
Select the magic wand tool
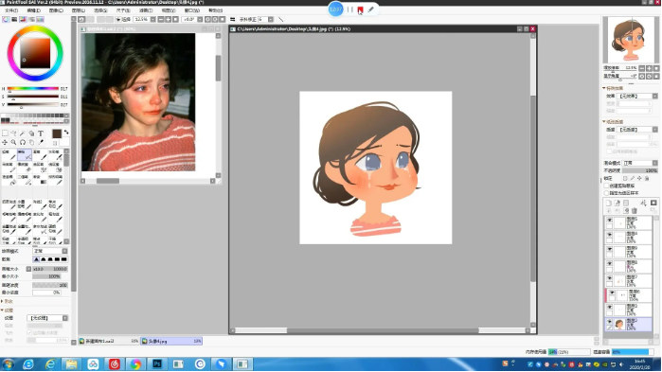[23, 133]
